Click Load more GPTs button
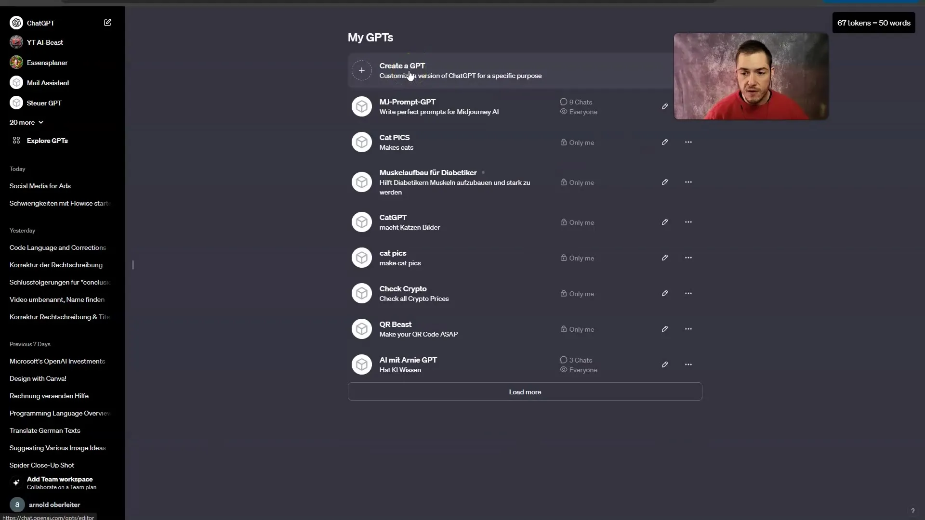The height and width of the screenshot is (520, 925). [525, 392]
